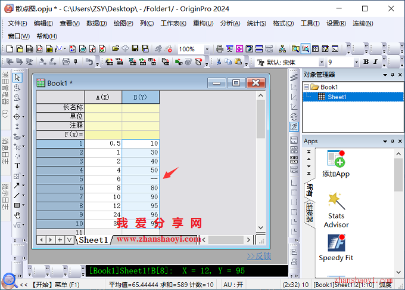This screenshot has height=290, width=405.
Task: Click cell with missing value in row 5
Action: click(x=141, y=179)
